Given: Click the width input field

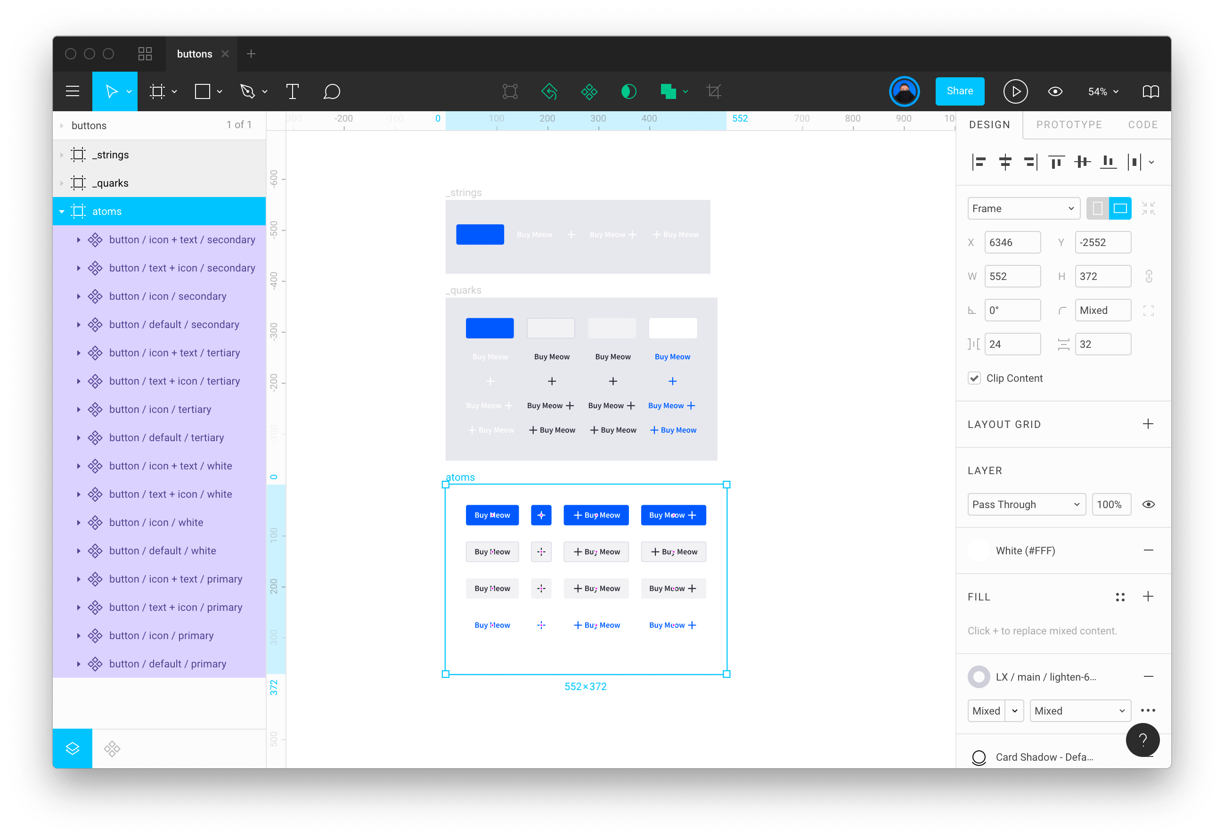Looking at the screenshot, I should coord(1012,276).
